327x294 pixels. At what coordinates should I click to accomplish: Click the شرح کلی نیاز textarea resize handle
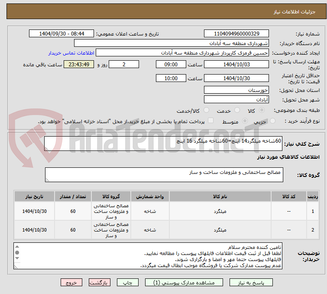[46, 149]
